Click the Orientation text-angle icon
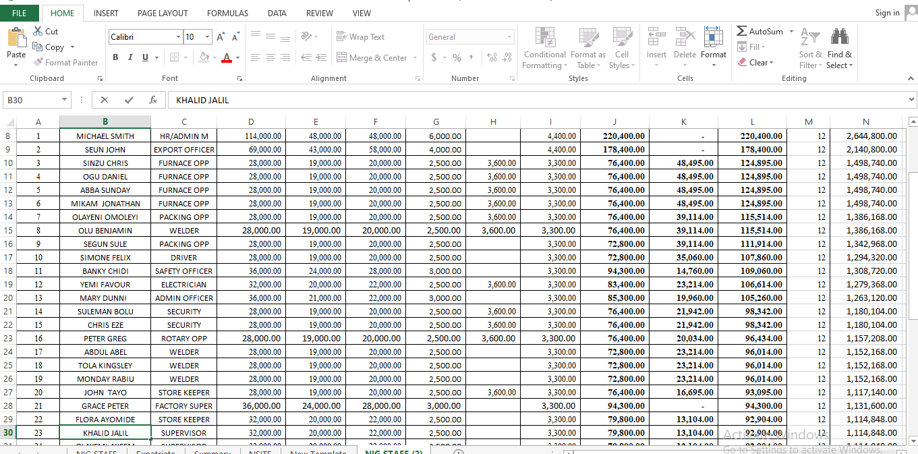Viewport: 918px width, 454px height. (x=307, y=36)
